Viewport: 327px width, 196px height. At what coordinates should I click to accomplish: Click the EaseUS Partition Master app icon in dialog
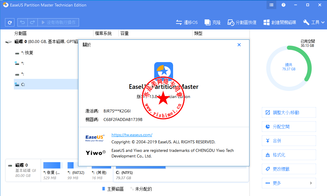[163, 72]
